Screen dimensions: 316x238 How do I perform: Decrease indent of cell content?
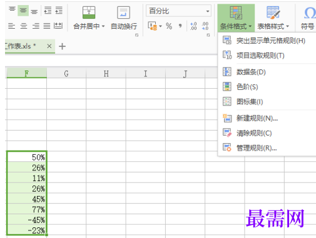(x=48, y=10)
